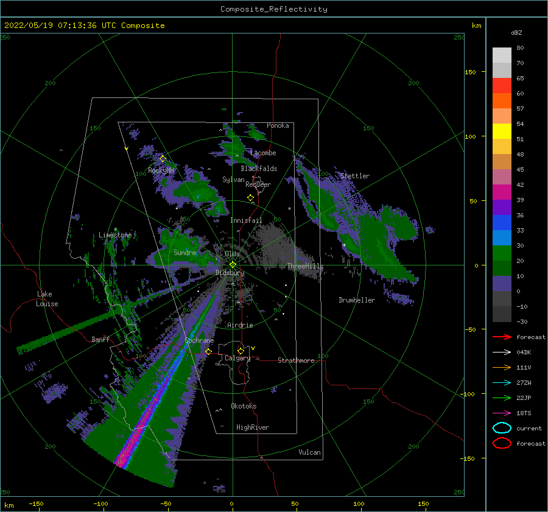Image resolution: width=548 pixels, height=512 pixels.
Task: Click the white plus marker southeast of Stettler
Action: pos(344,245)
